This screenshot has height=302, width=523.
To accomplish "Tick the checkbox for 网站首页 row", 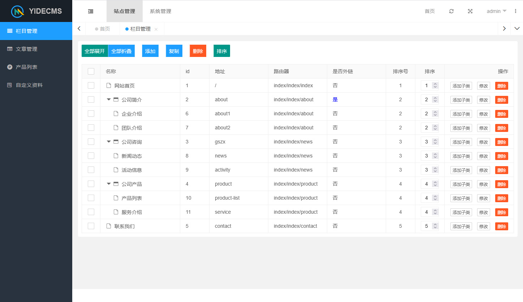I will [91, 85].
